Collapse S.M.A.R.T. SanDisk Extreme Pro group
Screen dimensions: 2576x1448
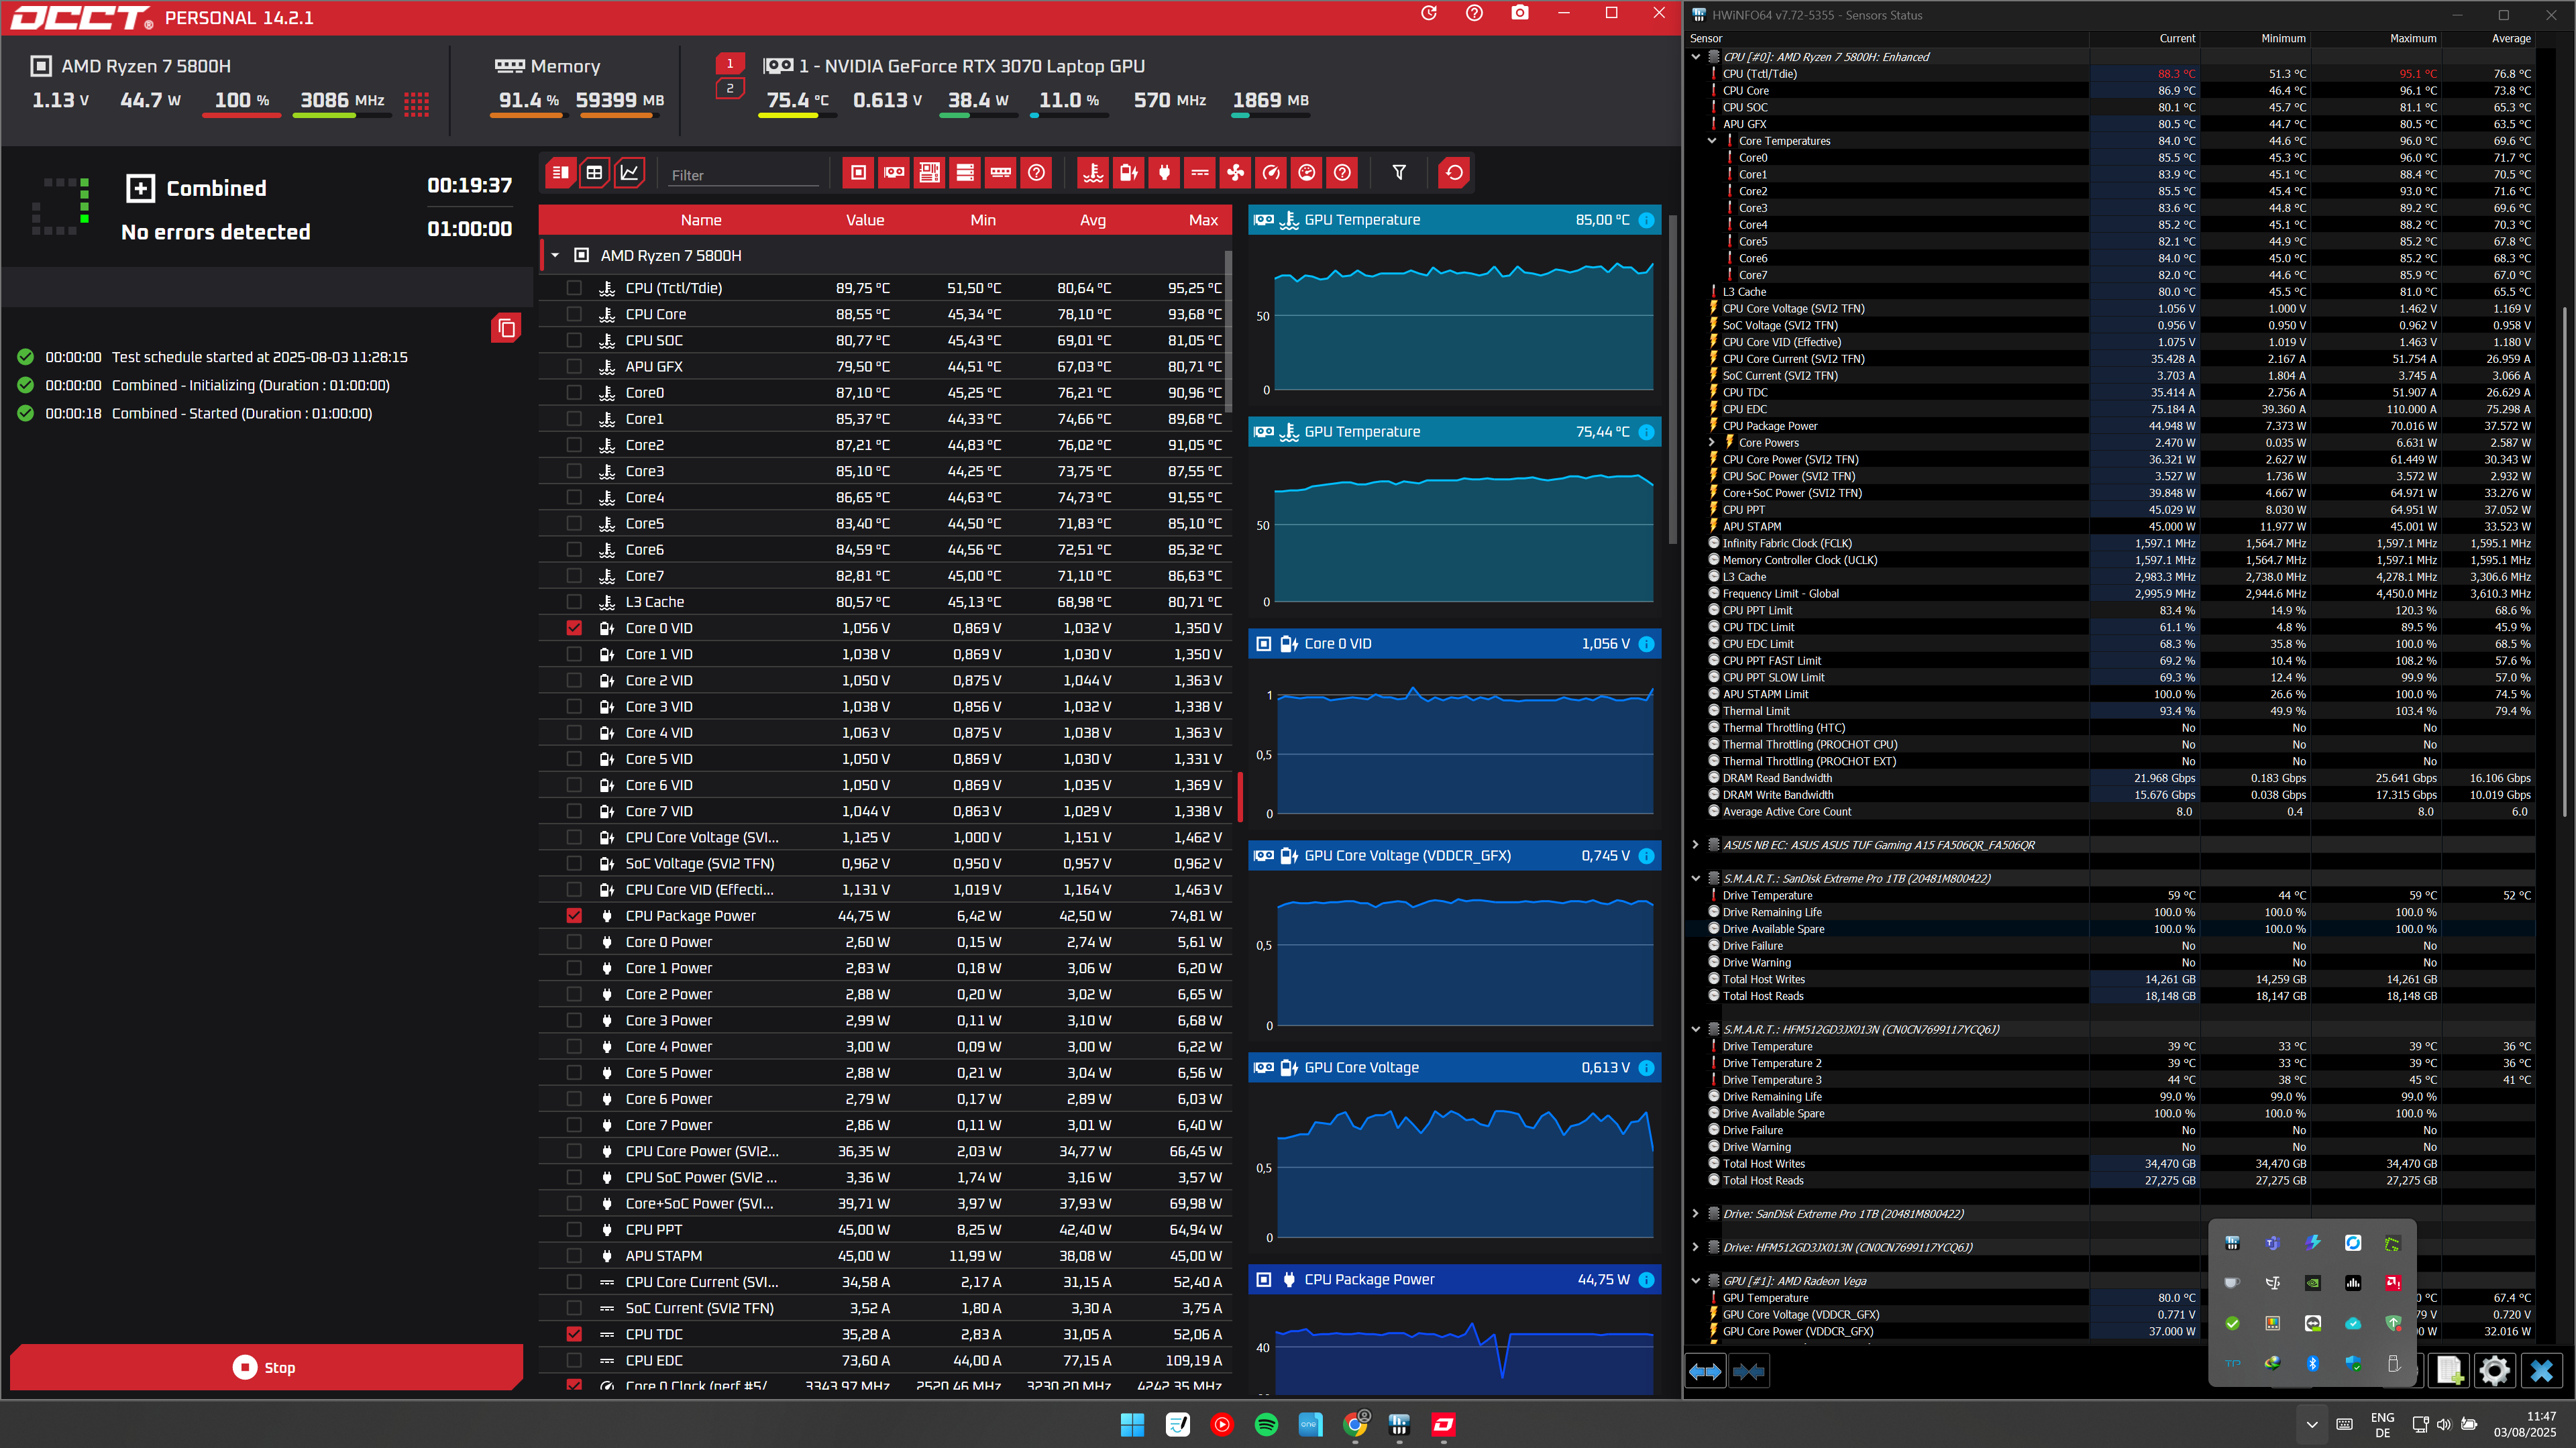pyautogui.click(x=1696, y=879)
